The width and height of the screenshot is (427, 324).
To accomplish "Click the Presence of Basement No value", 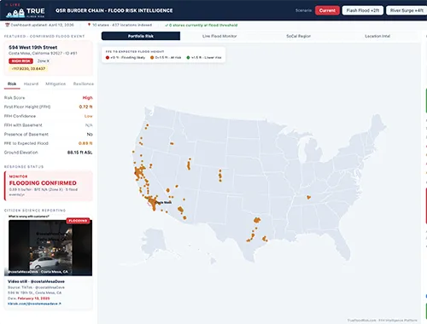I will (90, 134).
